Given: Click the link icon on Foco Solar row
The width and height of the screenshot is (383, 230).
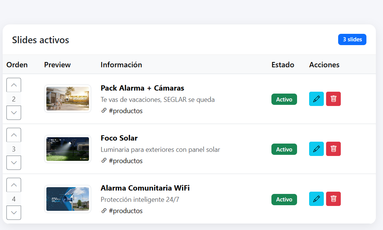Looking at the screenshot, I should [x=104, y=161].
